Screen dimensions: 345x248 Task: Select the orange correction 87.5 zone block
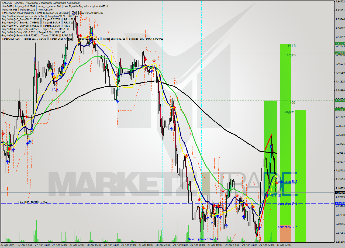pos(285,234)
